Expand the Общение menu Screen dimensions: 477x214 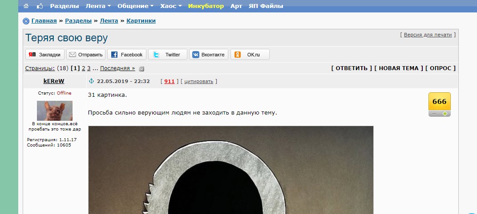[x=135, y=6]
